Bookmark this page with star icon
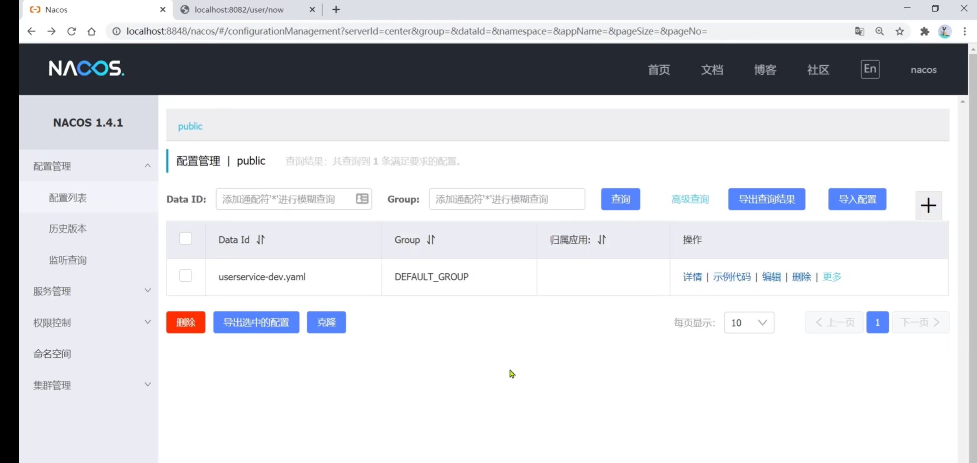This screenshot has width=977, height=463. click(900, 31)
